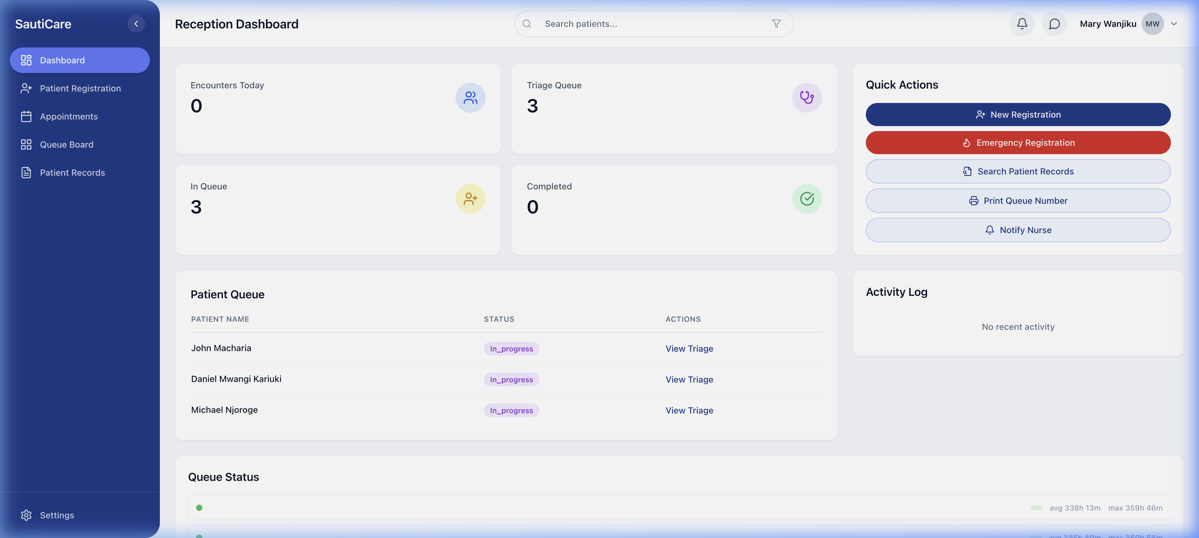The width and height of the screenshot is (1199, 538).
Task: Collapse the sidebar with the chevron button
Action: (x=136, y=23)
